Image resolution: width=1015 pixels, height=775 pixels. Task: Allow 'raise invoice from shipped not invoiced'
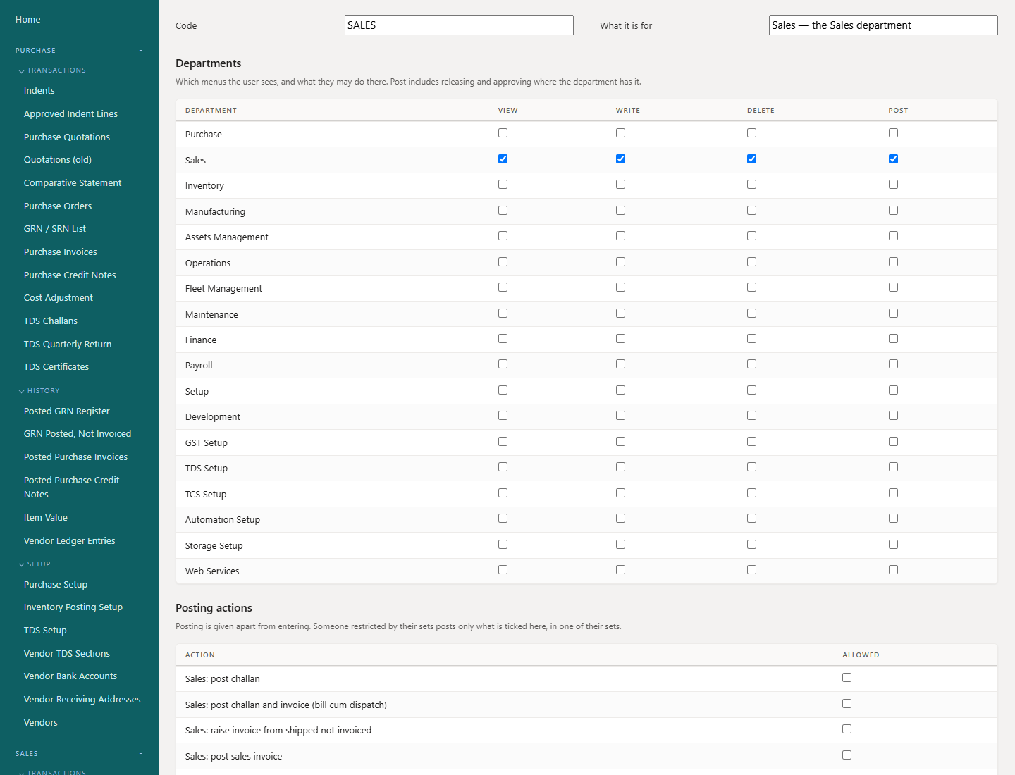847,729
